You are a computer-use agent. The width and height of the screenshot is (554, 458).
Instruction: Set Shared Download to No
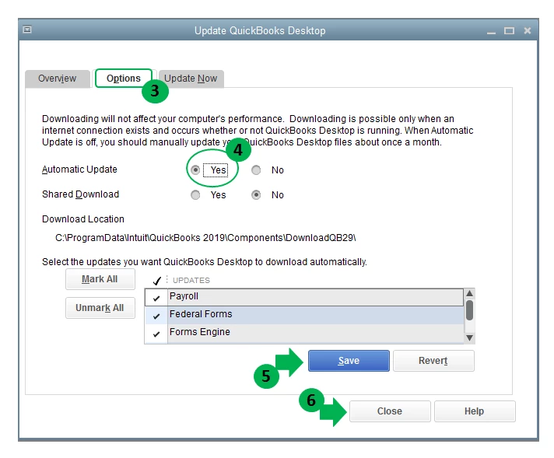(x=256, y=195)
